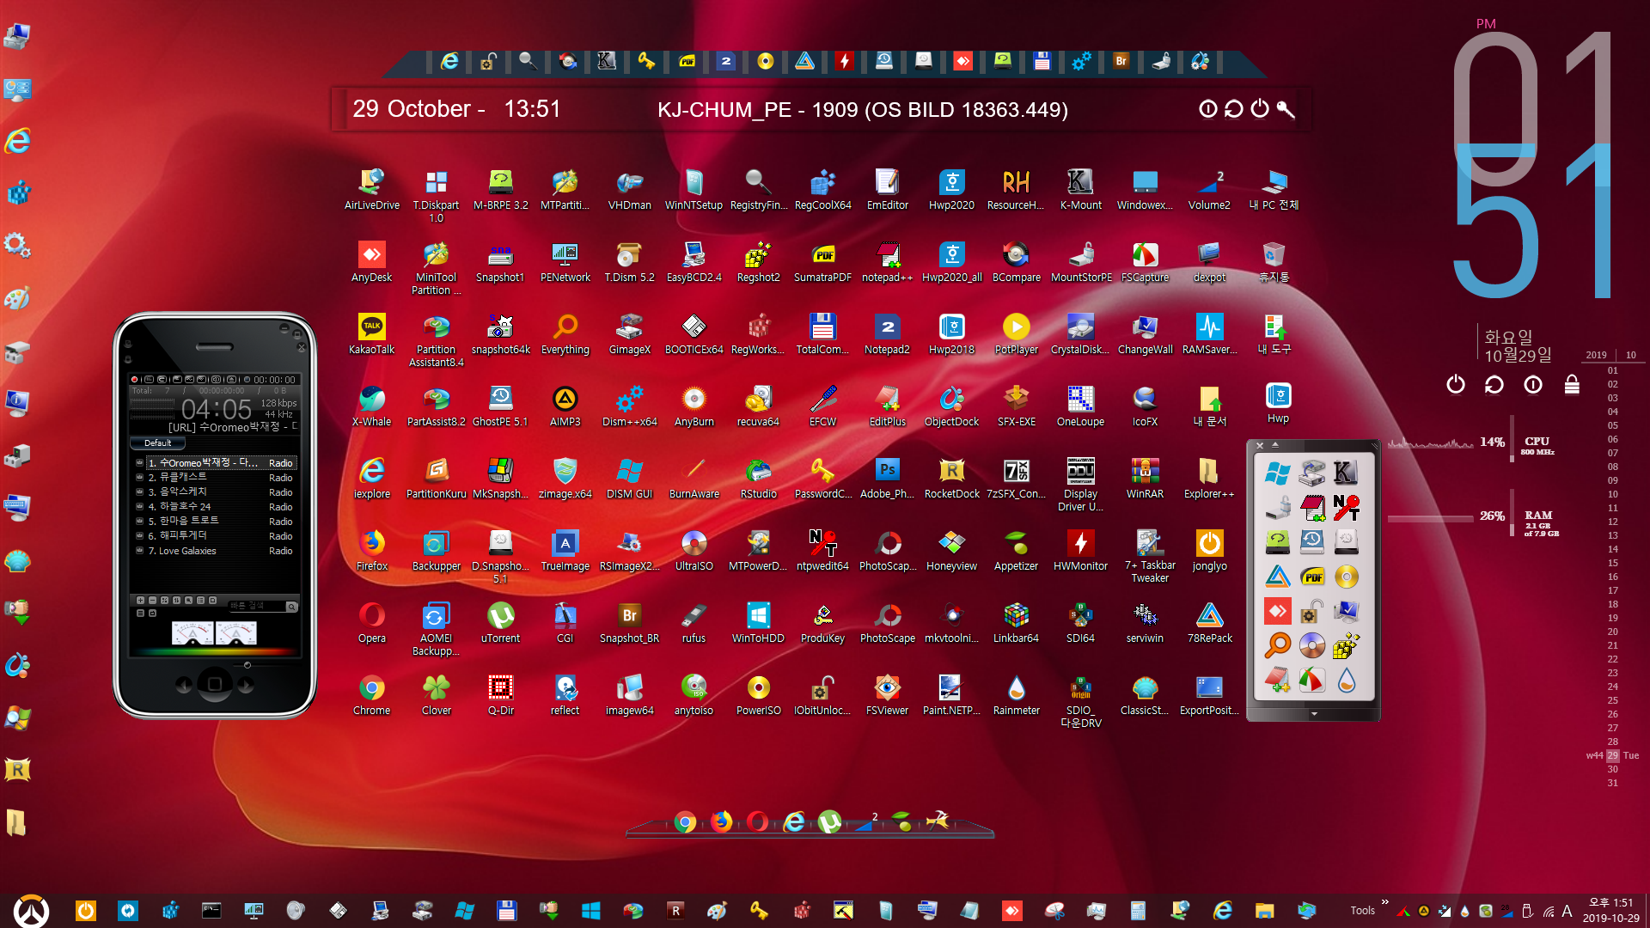Open the AirLiveDrive desktop icon
1650x928 pixels.
click(x=371, y=189)
